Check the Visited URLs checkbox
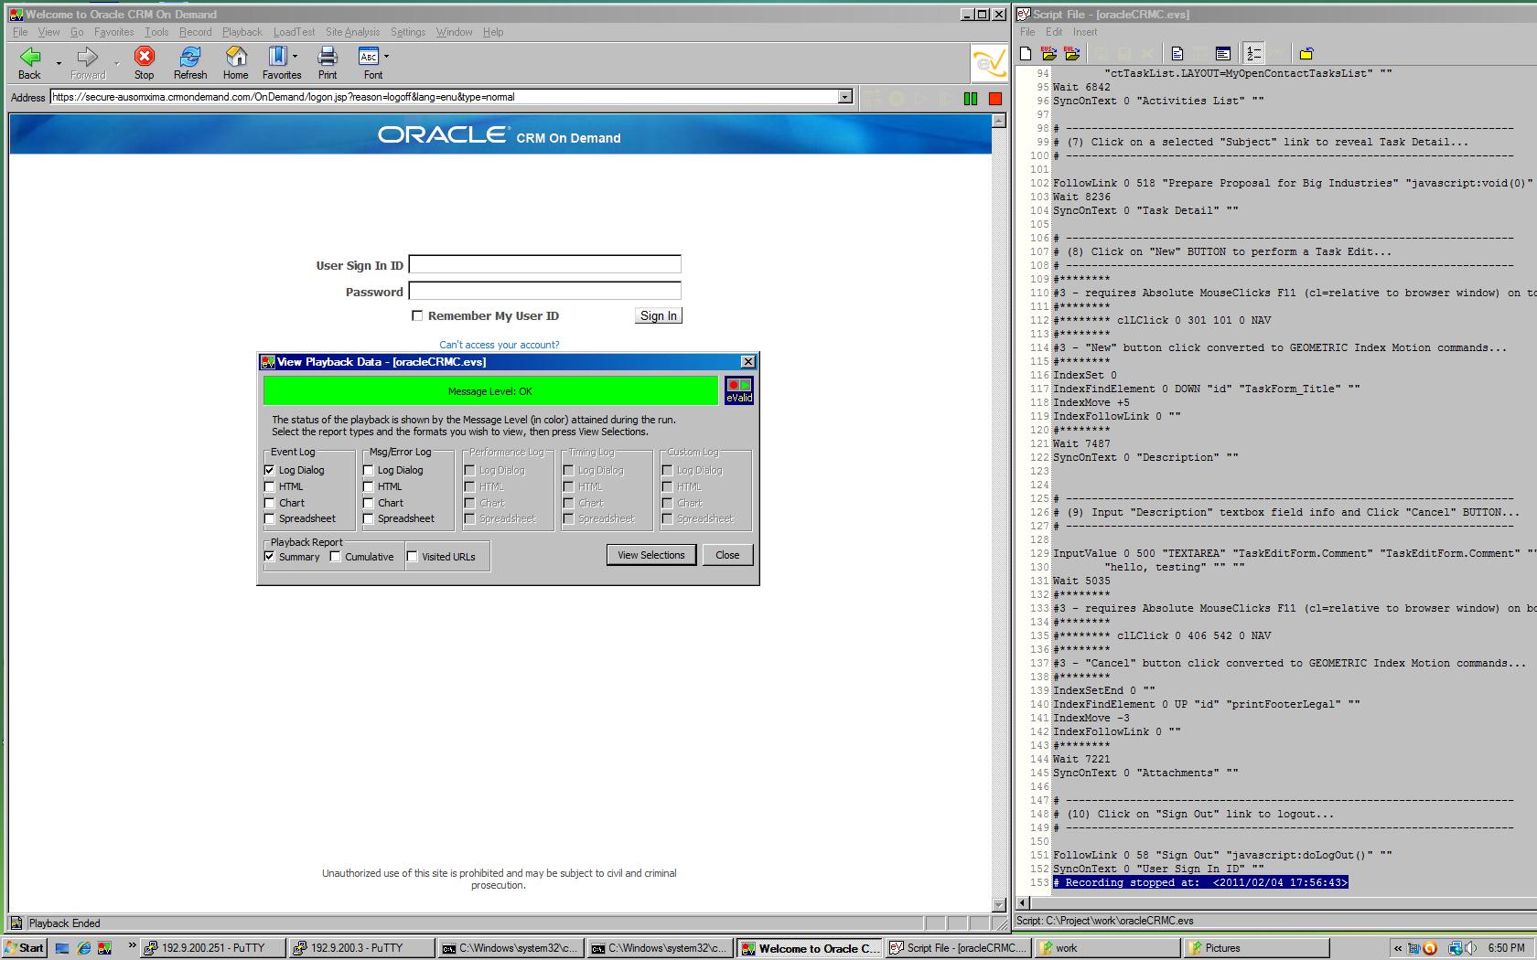This screenshot has width=1537, height=960. coord(412,556)
